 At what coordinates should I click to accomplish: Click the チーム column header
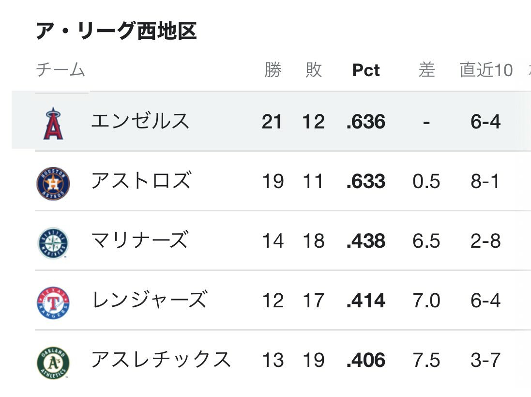tap(61, 70)
